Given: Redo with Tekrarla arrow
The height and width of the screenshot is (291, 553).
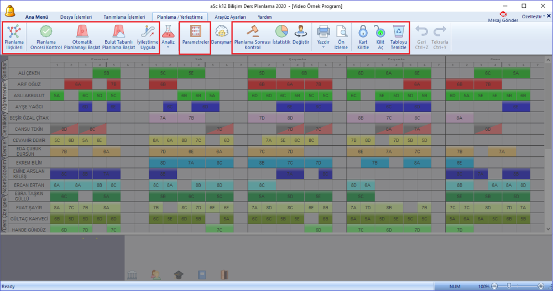Looking at the screenshot, I should tap(440, 38).
